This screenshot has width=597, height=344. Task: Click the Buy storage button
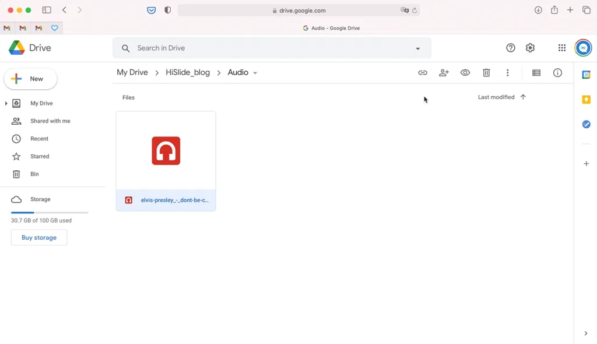coord(39,237)
